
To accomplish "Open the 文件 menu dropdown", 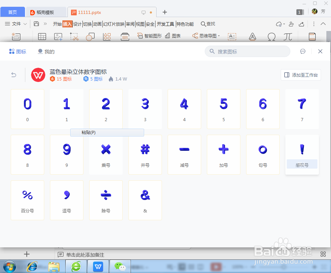I will click(16, 24).
